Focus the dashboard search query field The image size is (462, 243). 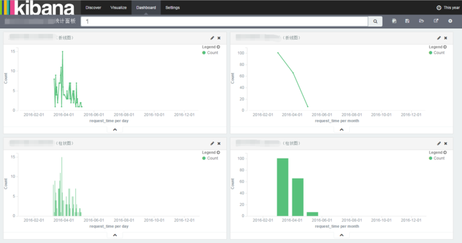coord(224,21)
